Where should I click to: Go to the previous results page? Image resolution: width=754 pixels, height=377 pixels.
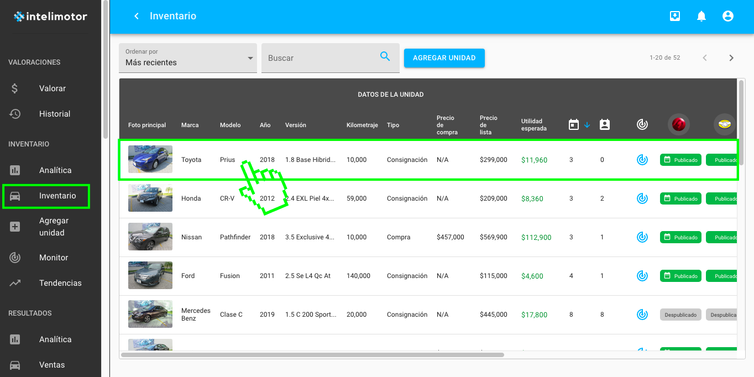(x=705, y=58)
